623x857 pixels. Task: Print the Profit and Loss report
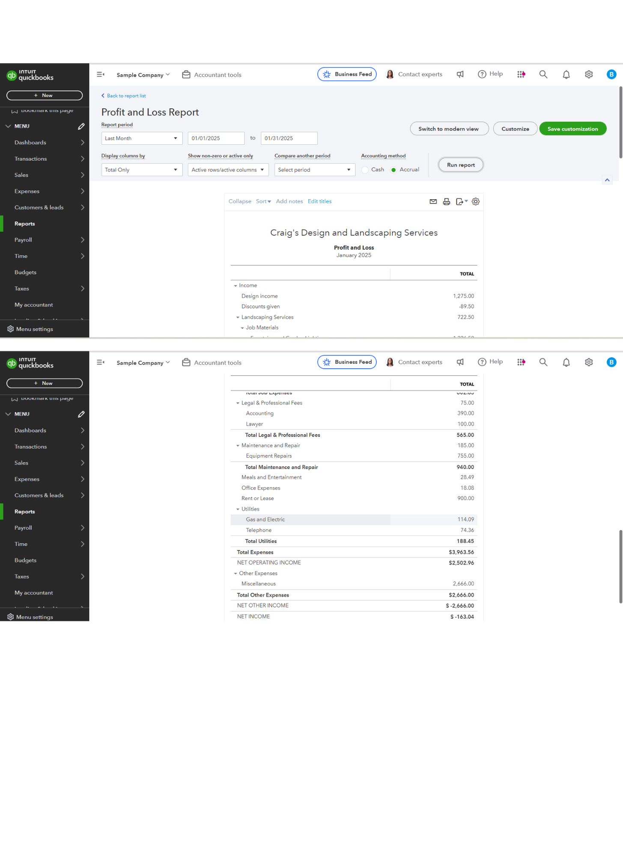click(447, 201)
